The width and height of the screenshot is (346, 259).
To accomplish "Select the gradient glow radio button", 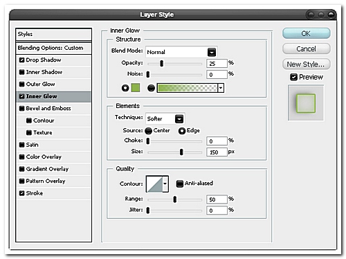I will click(x=151, y=88).
